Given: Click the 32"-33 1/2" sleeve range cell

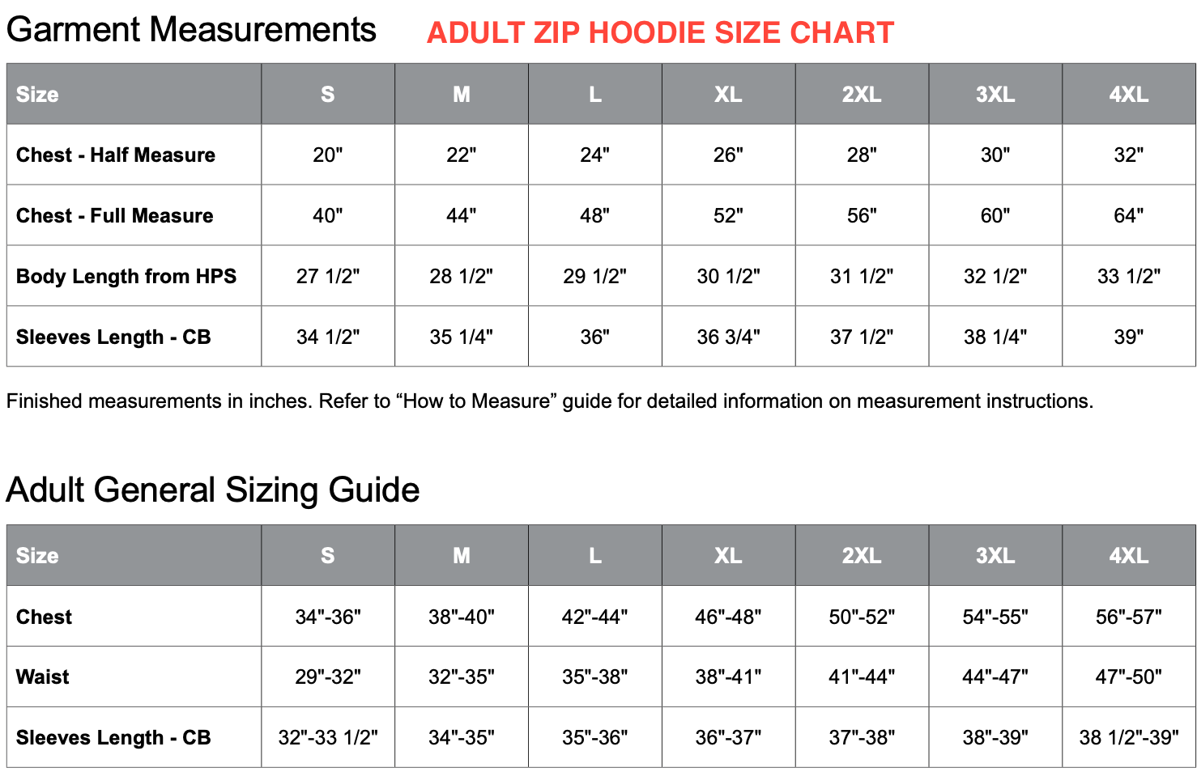Looking at the screenshot, I should pos(328,737).
